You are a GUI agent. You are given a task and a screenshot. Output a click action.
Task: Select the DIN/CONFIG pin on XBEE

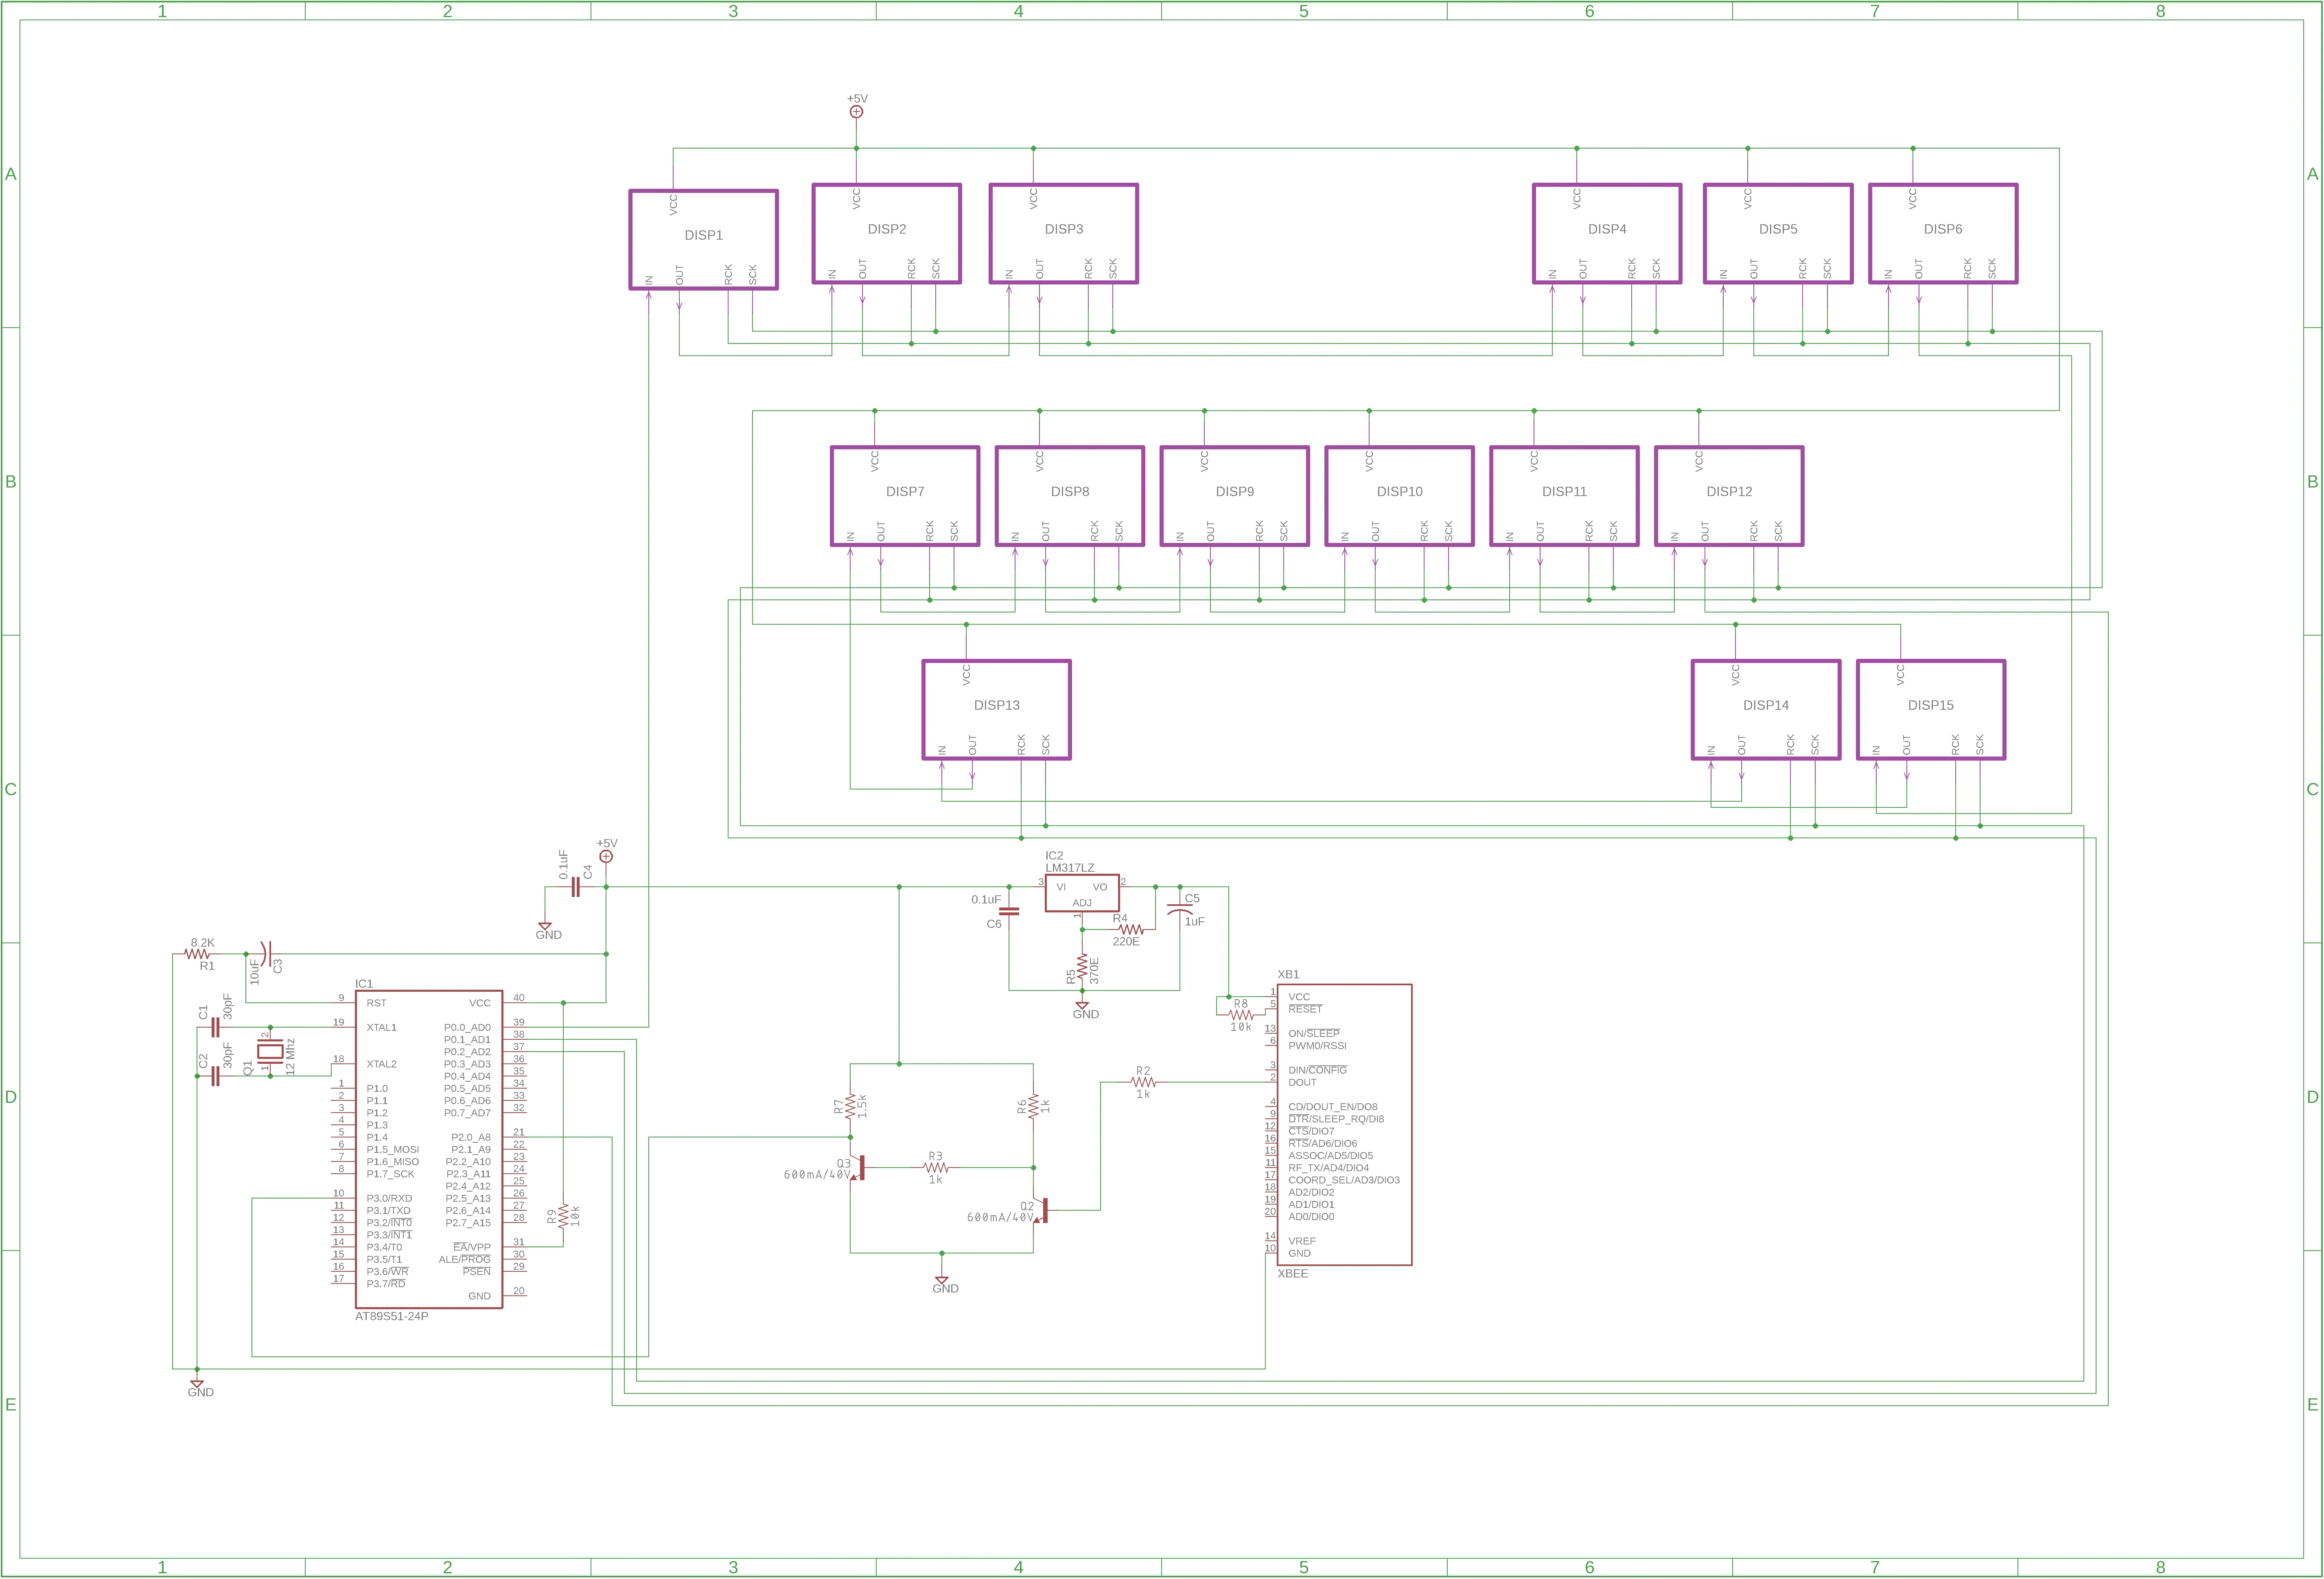[x=1317, y=1070]
